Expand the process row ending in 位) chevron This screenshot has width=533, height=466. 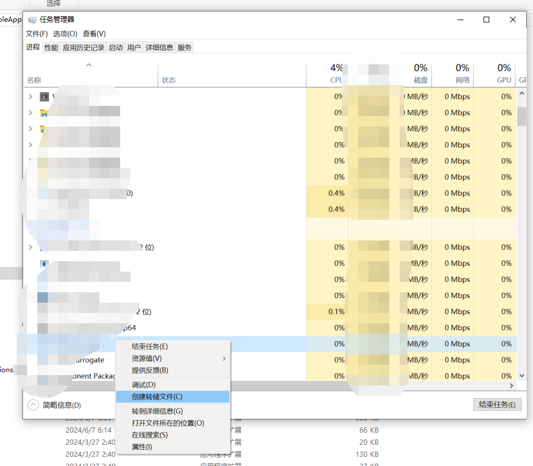click(x=30, y=247)
